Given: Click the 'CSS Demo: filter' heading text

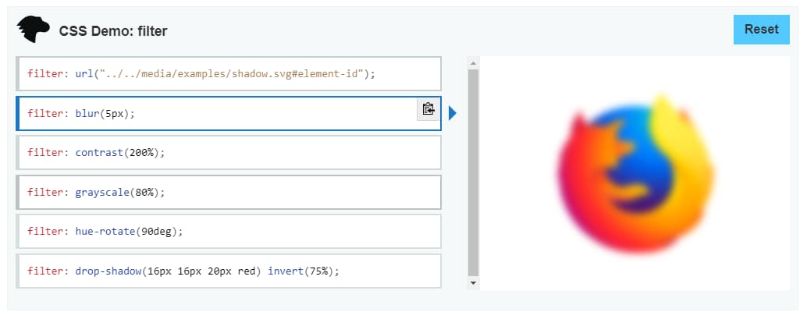Looking at the screenshot, I should pos(113,31).
